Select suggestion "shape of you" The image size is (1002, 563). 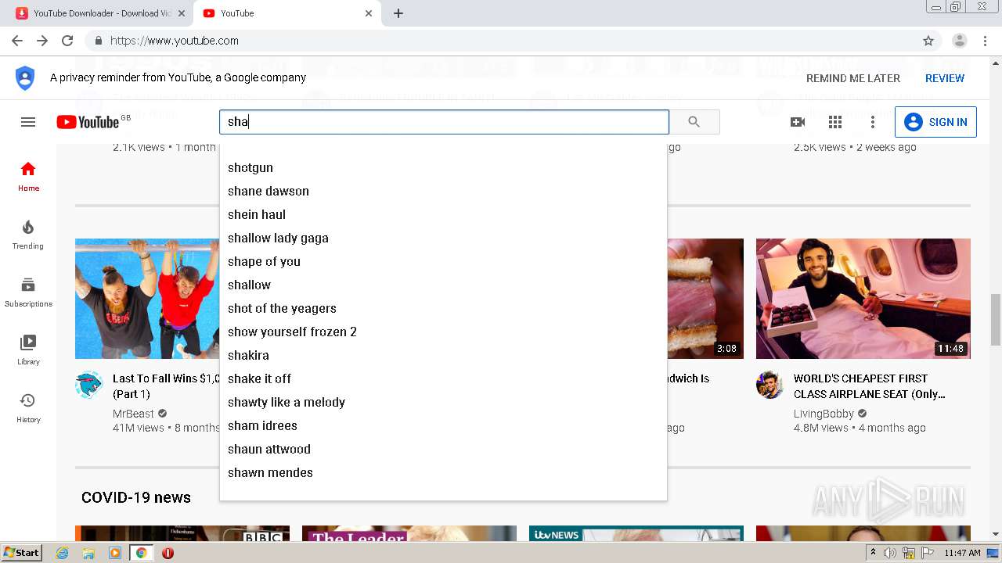[443, 261]
